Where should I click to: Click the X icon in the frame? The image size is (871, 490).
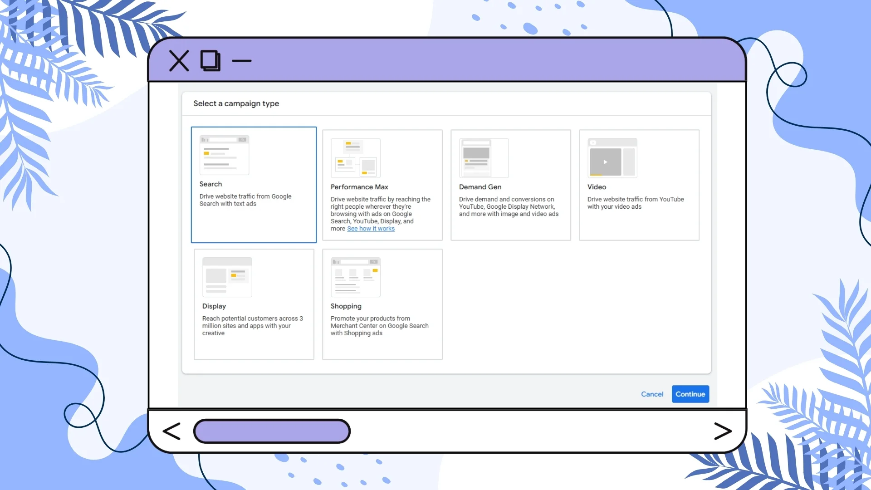point(179,61)
